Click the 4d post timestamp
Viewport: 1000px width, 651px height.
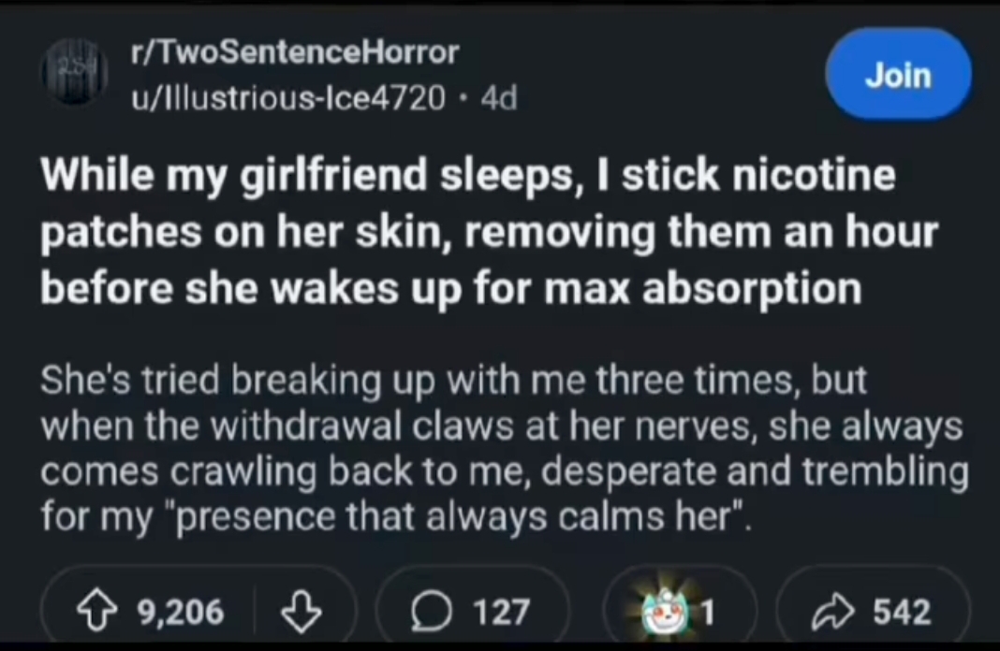(x=496, y=97)
